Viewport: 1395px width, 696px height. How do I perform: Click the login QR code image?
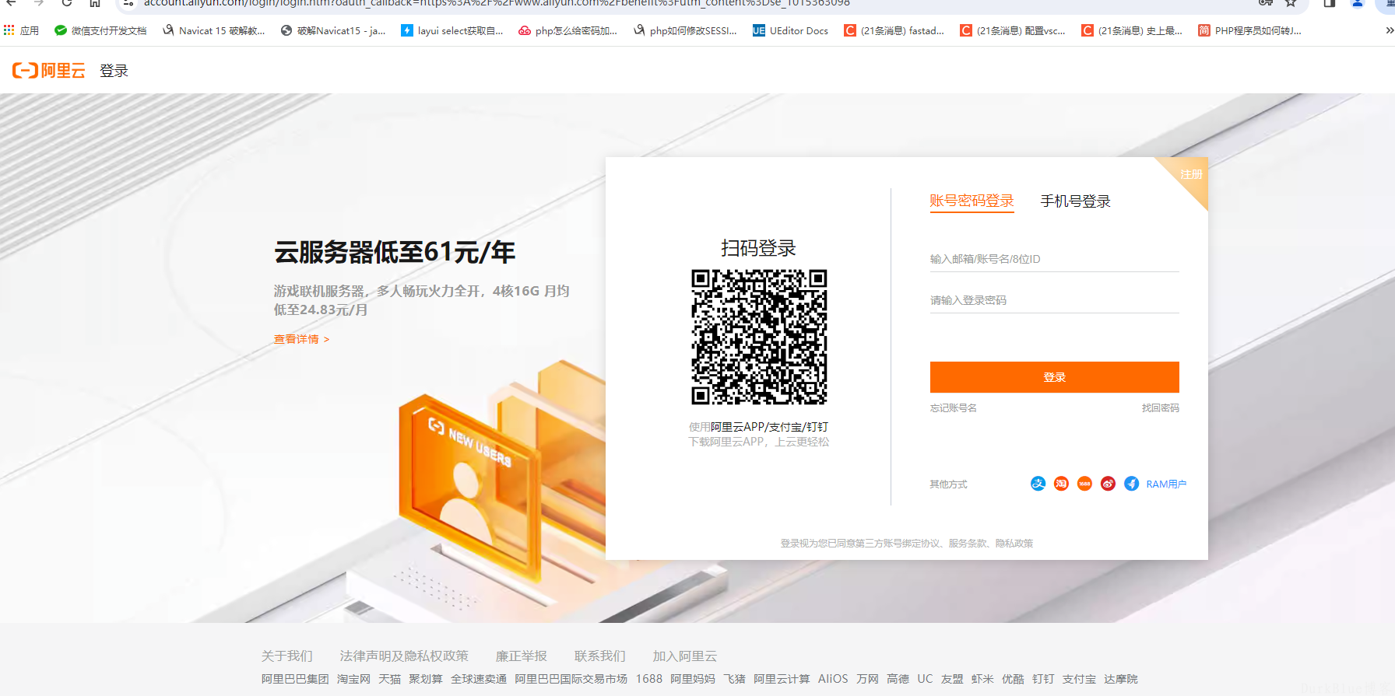click(x=759, y=337)
